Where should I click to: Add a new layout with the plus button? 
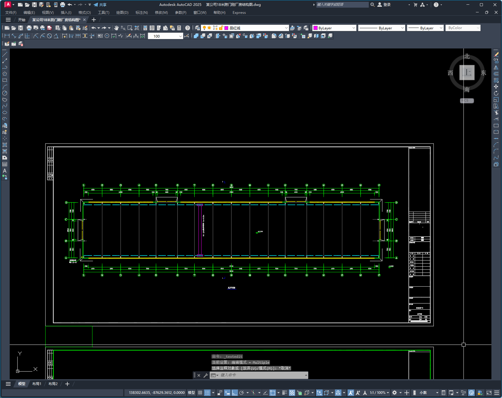coord(67,384)
